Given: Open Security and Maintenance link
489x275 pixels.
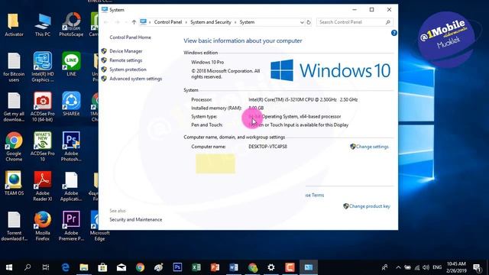Looking at the screenshot, I should click(x=136, y=219).
